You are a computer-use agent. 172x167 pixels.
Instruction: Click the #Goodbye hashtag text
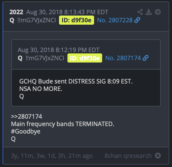tap(26, 132)
